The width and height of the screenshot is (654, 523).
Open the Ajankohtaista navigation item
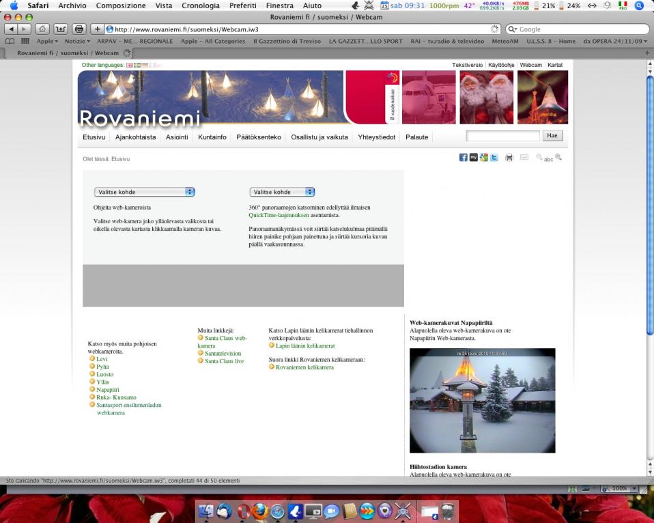136,137
